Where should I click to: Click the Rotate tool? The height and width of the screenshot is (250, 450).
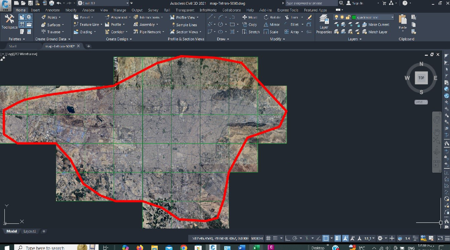272,17
